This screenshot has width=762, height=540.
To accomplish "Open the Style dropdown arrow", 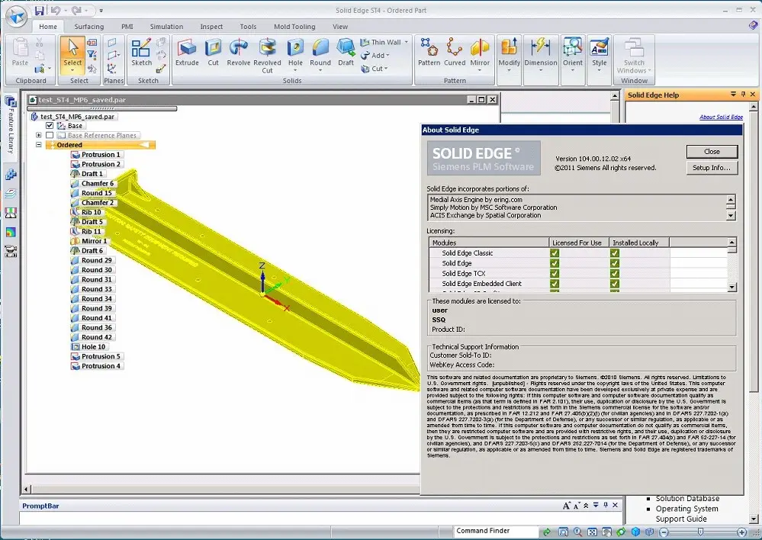I will pos(600,70).
